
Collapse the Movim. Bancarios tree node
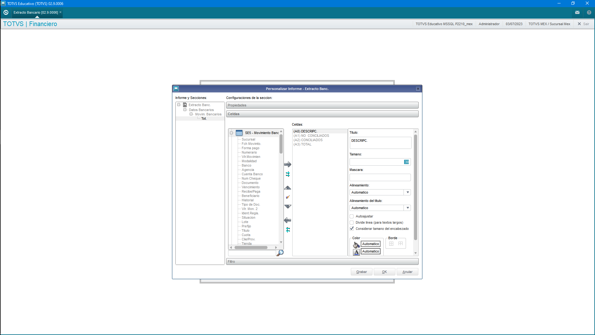click(191, 114)
